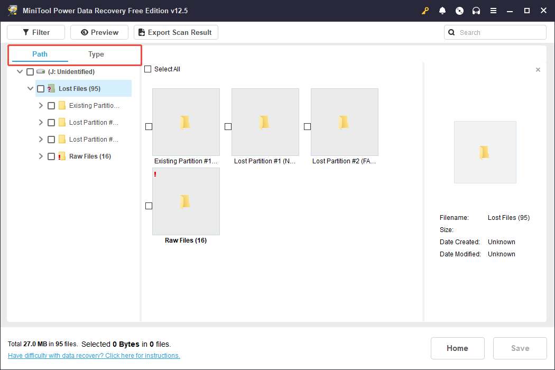Check the Lost Files (95) checkbox
This screenshot has height=370, width=555.
(41, 89)
